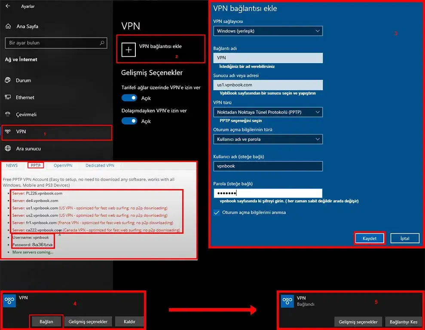Open Oturum açma bilgilerinin türü dropdown
Screen dimensions: 425x330
pyautogui.click(x=268, y=139)
